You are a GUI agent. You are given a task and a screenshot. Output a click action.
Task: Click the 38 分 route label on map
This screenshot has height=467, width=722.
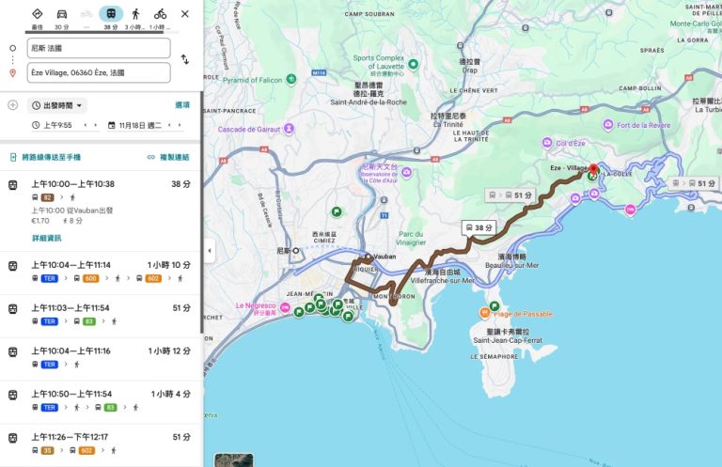[479, 227]
